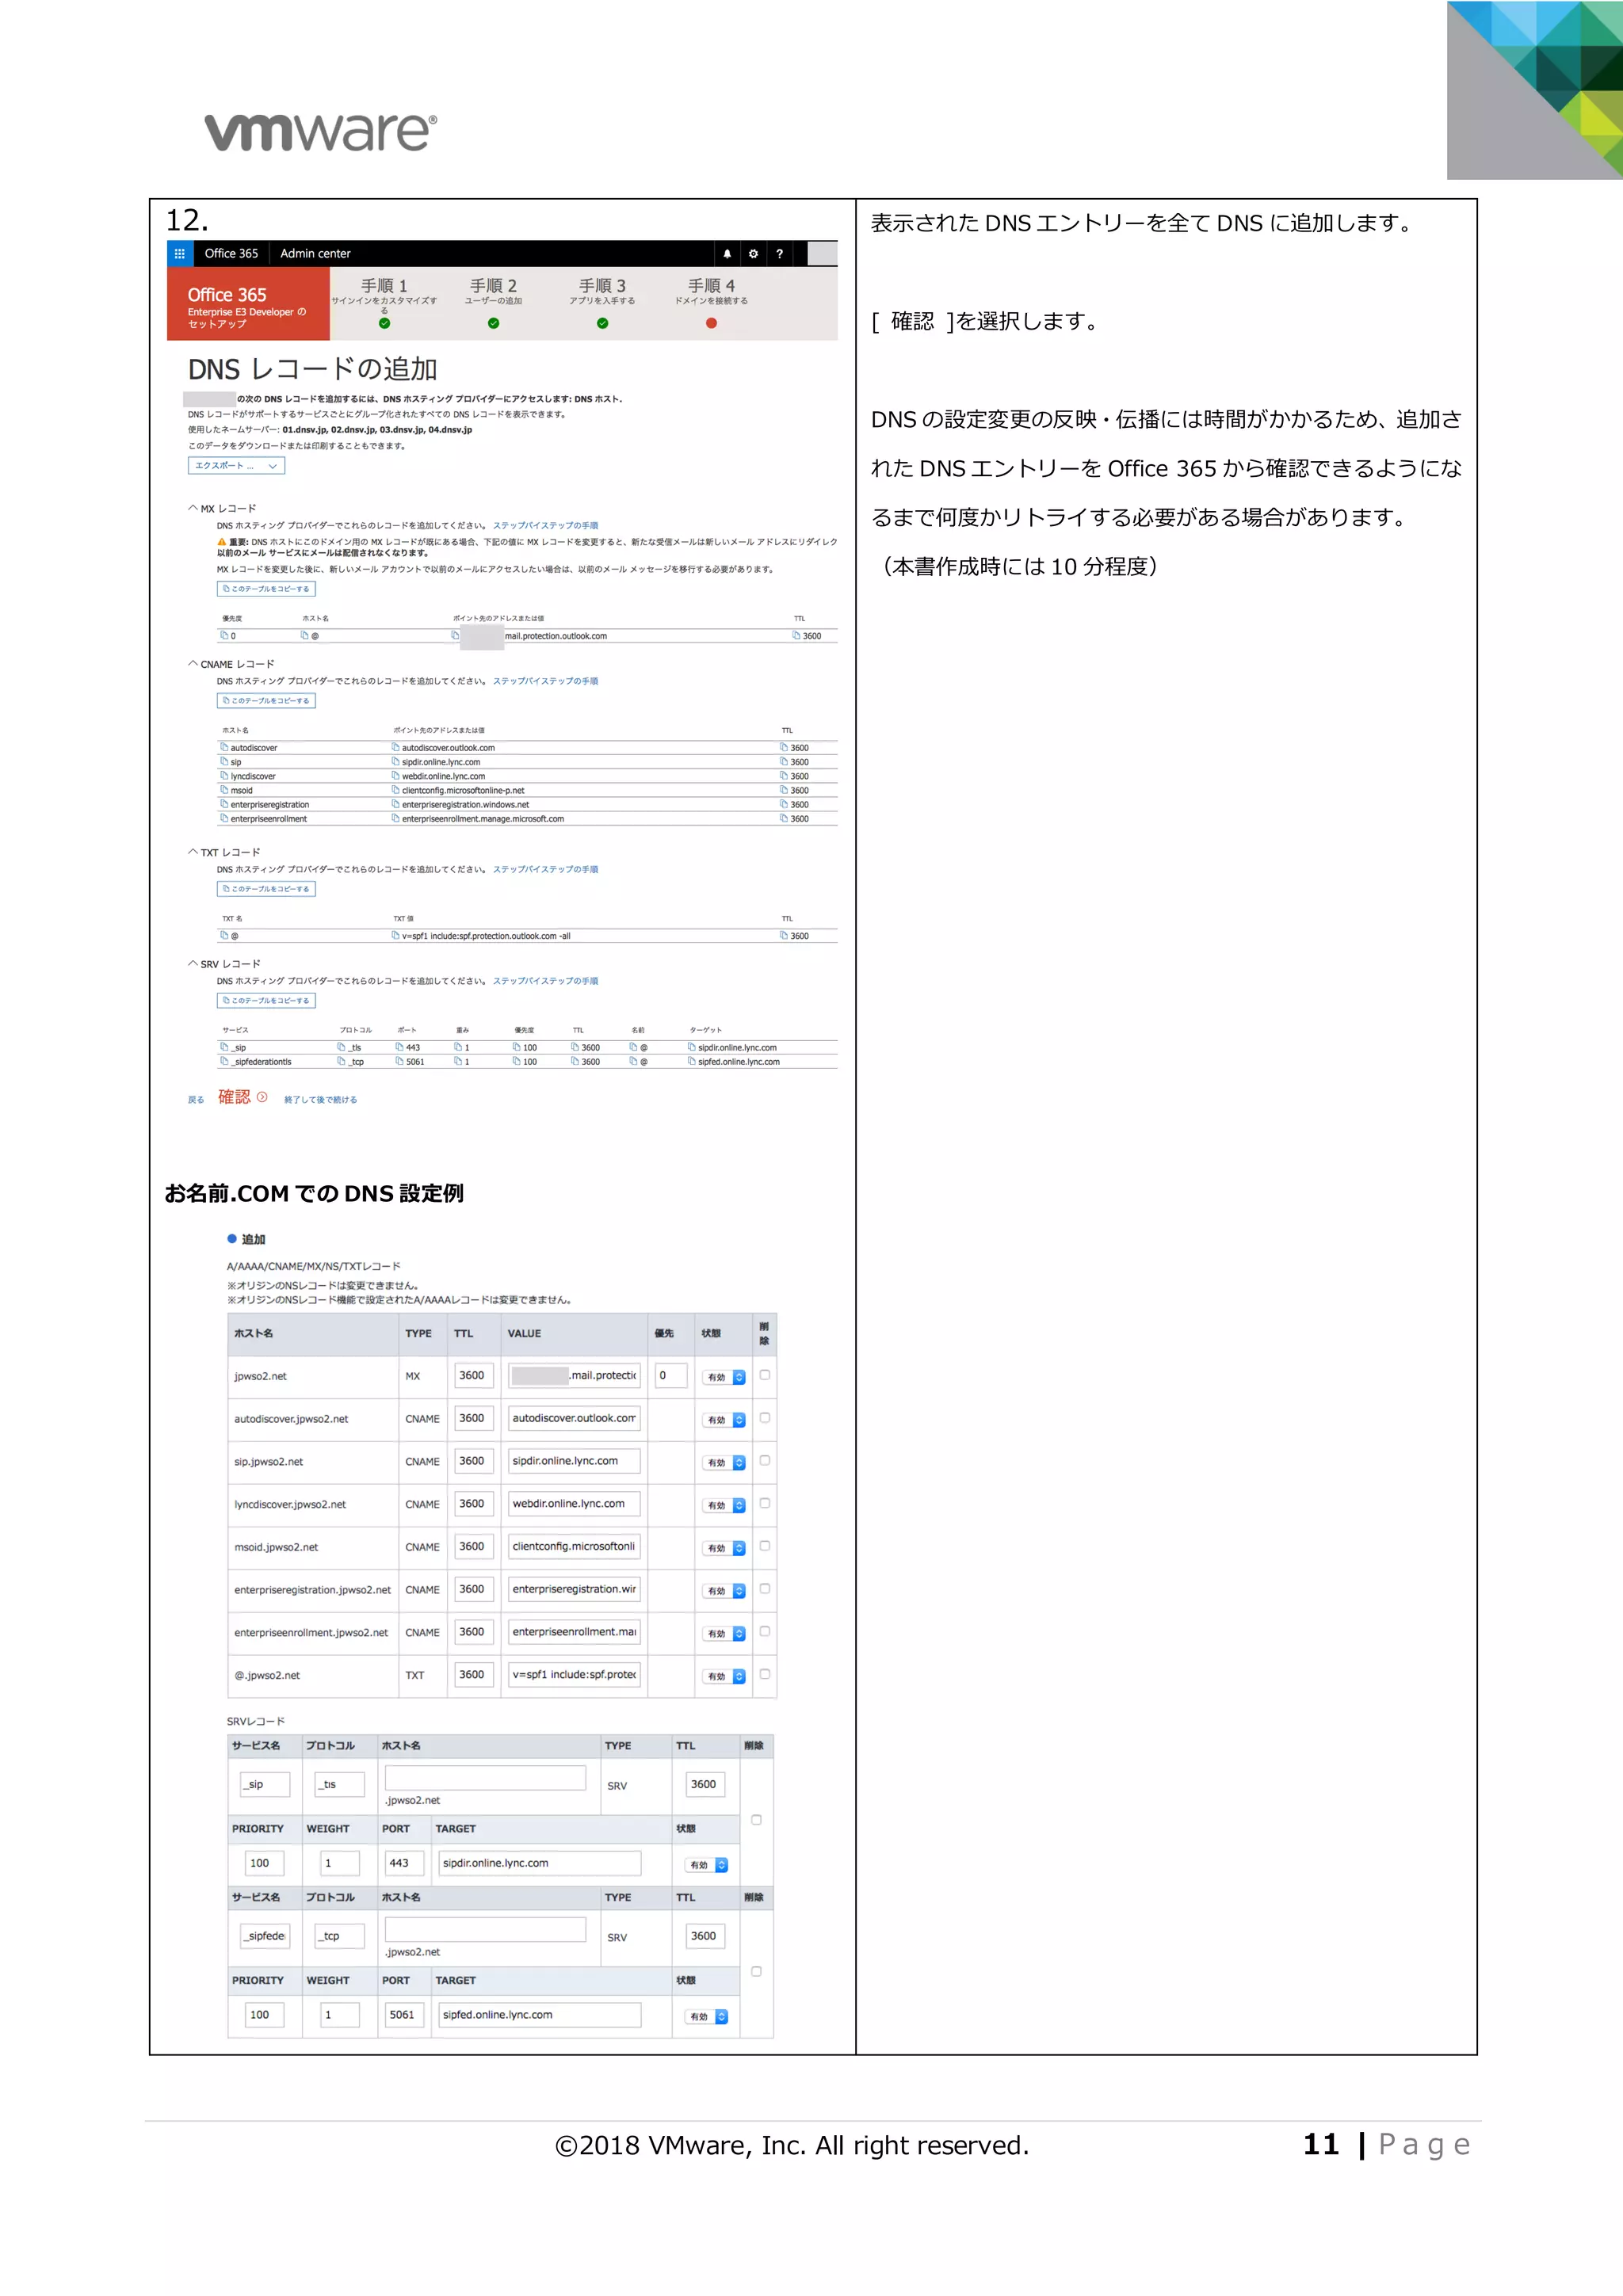Viewport: 1623px width, 2296px height.
Task: Click the TTL field in the jpwso2.net MX row
Action: 474,1376
